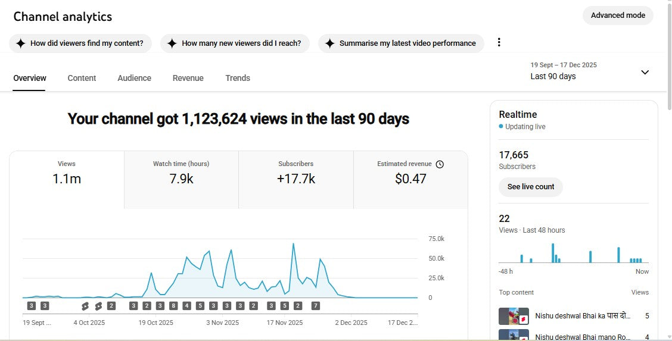
Task: Click sparkle icon on "How many new viewers" chip
Action: tap(172, 43)
